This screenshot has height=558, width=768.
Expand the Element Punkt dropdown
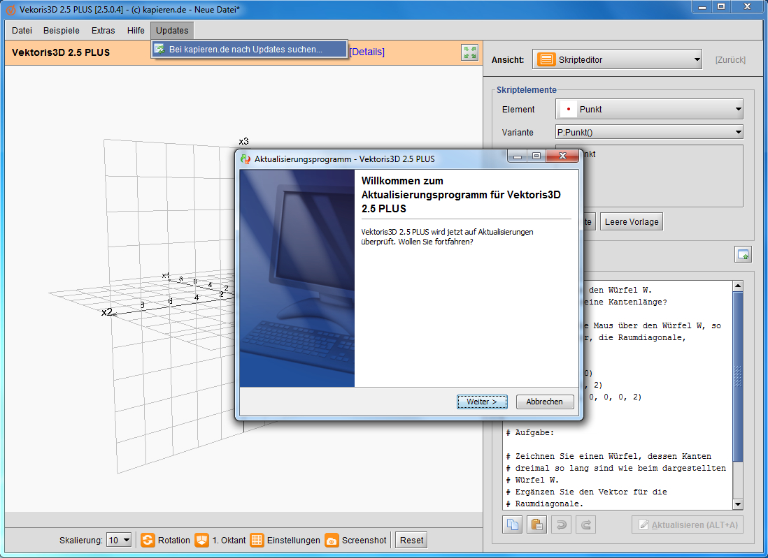click(649, 109)
